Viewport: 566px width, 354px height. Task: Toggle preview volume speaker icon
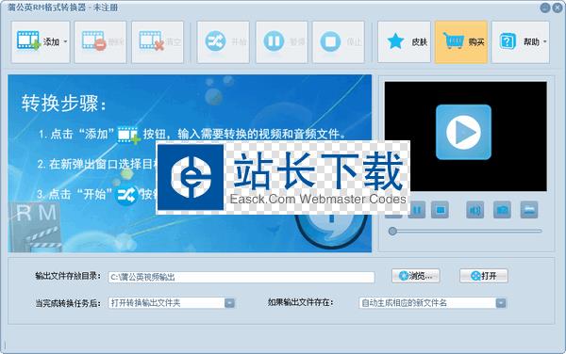tap(475, 210)
